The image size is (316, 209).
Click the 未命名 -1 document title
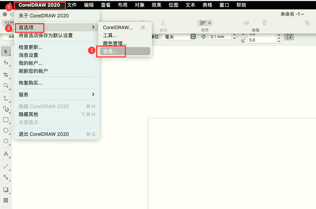(292, 14)
